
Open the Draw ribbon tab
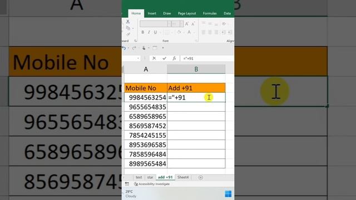point(167,13)
